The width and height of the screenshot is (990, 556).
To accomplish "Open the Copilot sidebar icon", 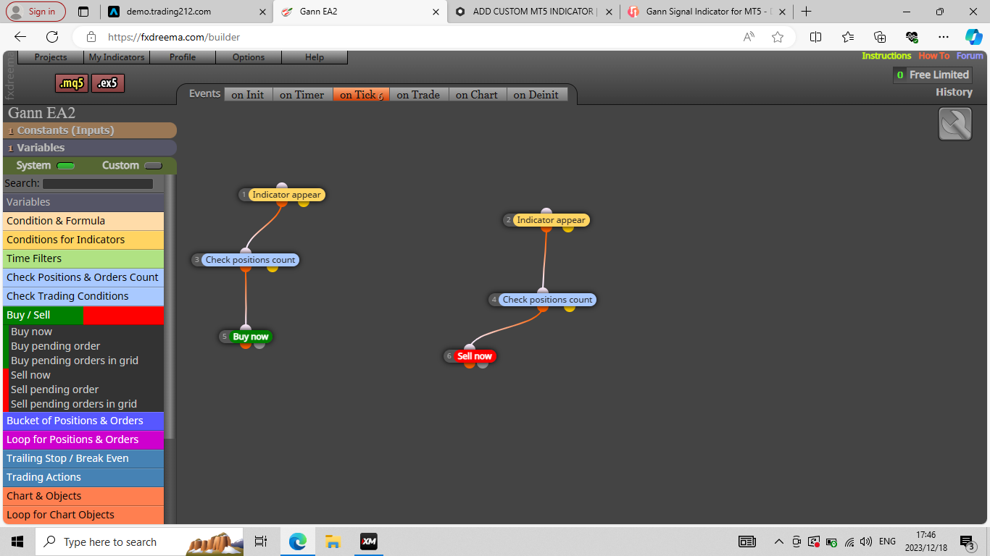I will click(x=973, y=37).
